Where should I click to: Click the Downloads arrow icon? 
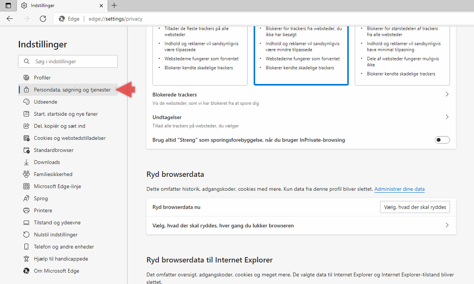click(x=26, y=162)
